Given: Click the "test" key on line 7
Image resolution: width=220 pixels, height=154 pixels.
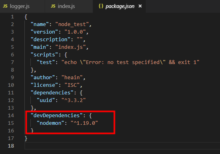Looking at the screenshot, I should (46, 62).
